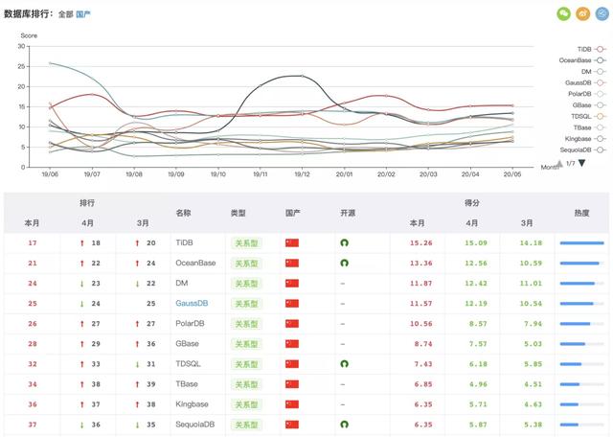Viewport: 613px width, 437px height.
Task: Toggle OceanBase series in chart legend
Action: (582, 60)
